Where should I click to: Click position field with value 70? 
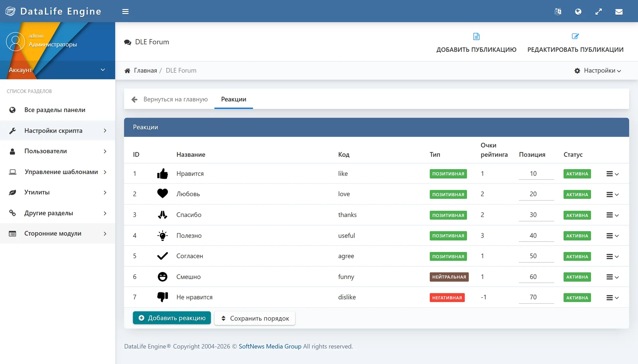[536, 297]
